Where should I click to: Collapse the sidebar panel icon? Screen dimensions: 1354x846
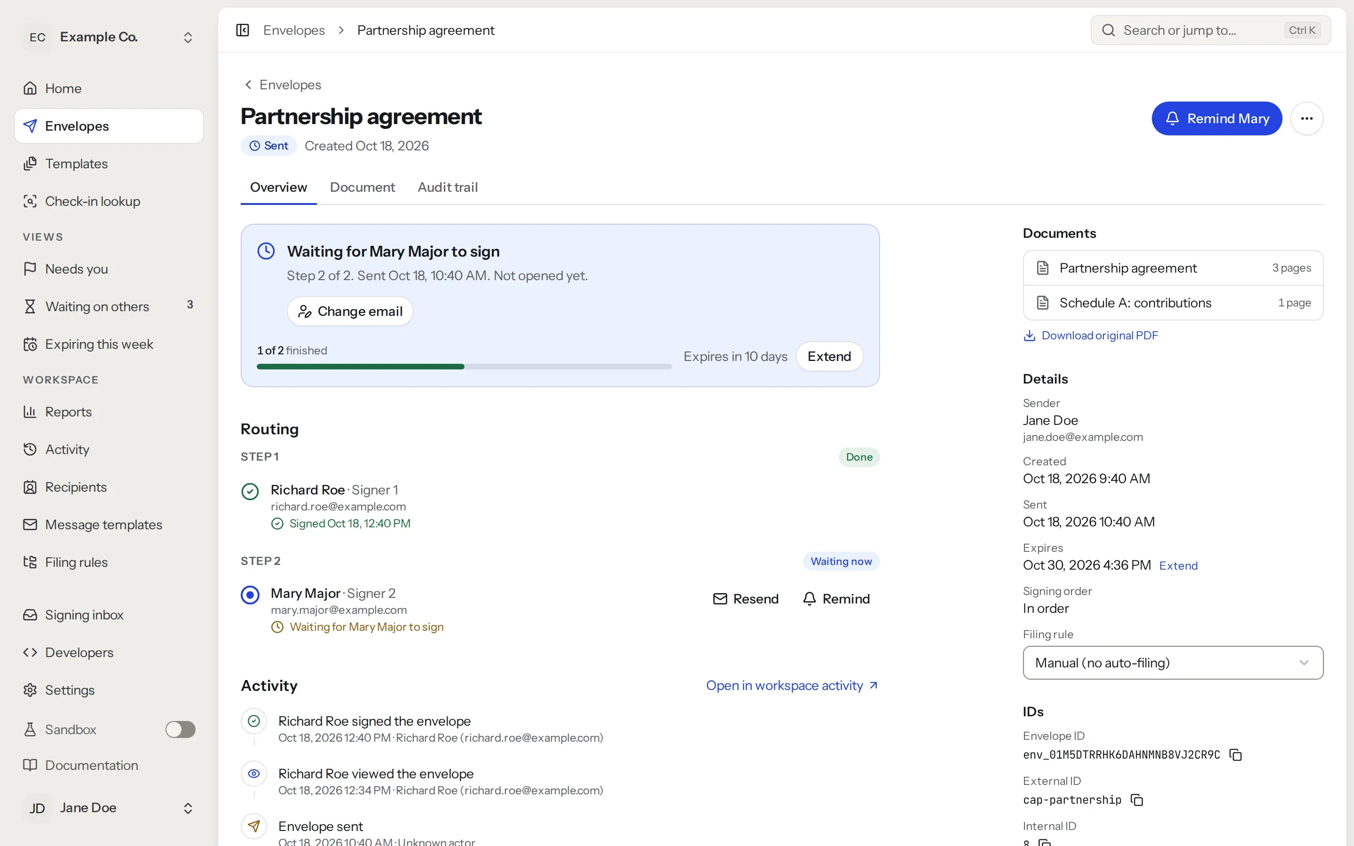[x=242, y=30]
